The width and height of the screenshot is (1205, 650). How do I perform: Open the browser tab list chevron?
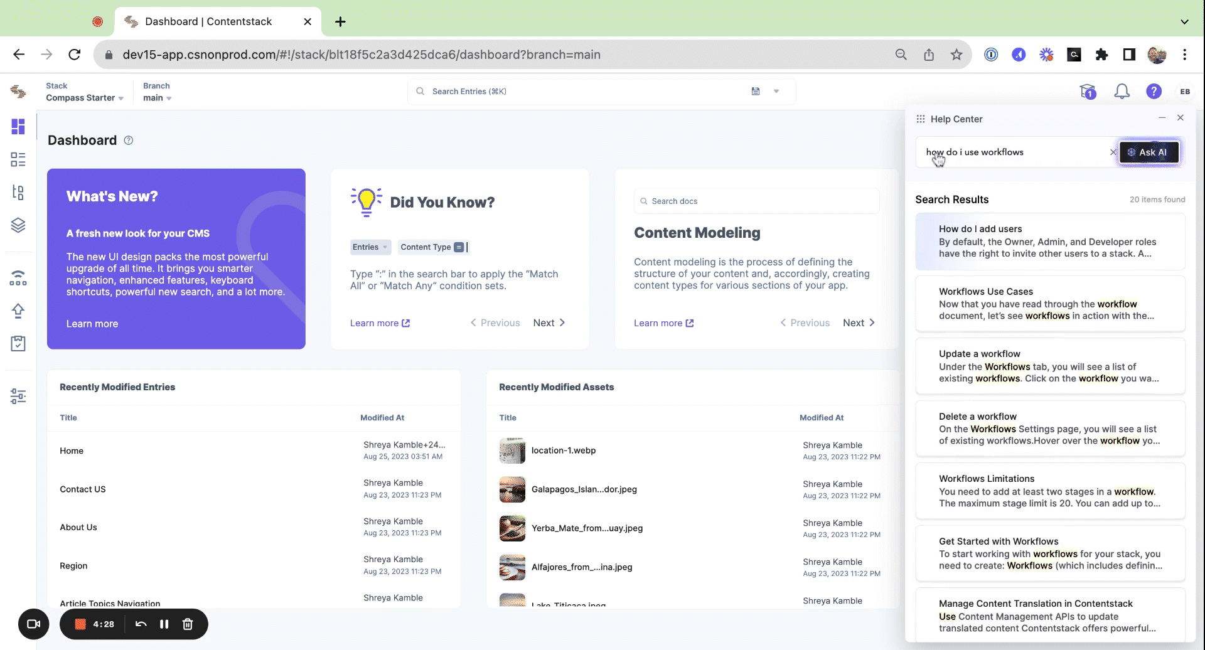pos(1184,21)
